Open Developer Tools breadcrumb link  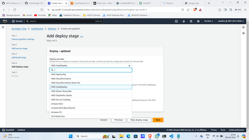coord(19,29)
